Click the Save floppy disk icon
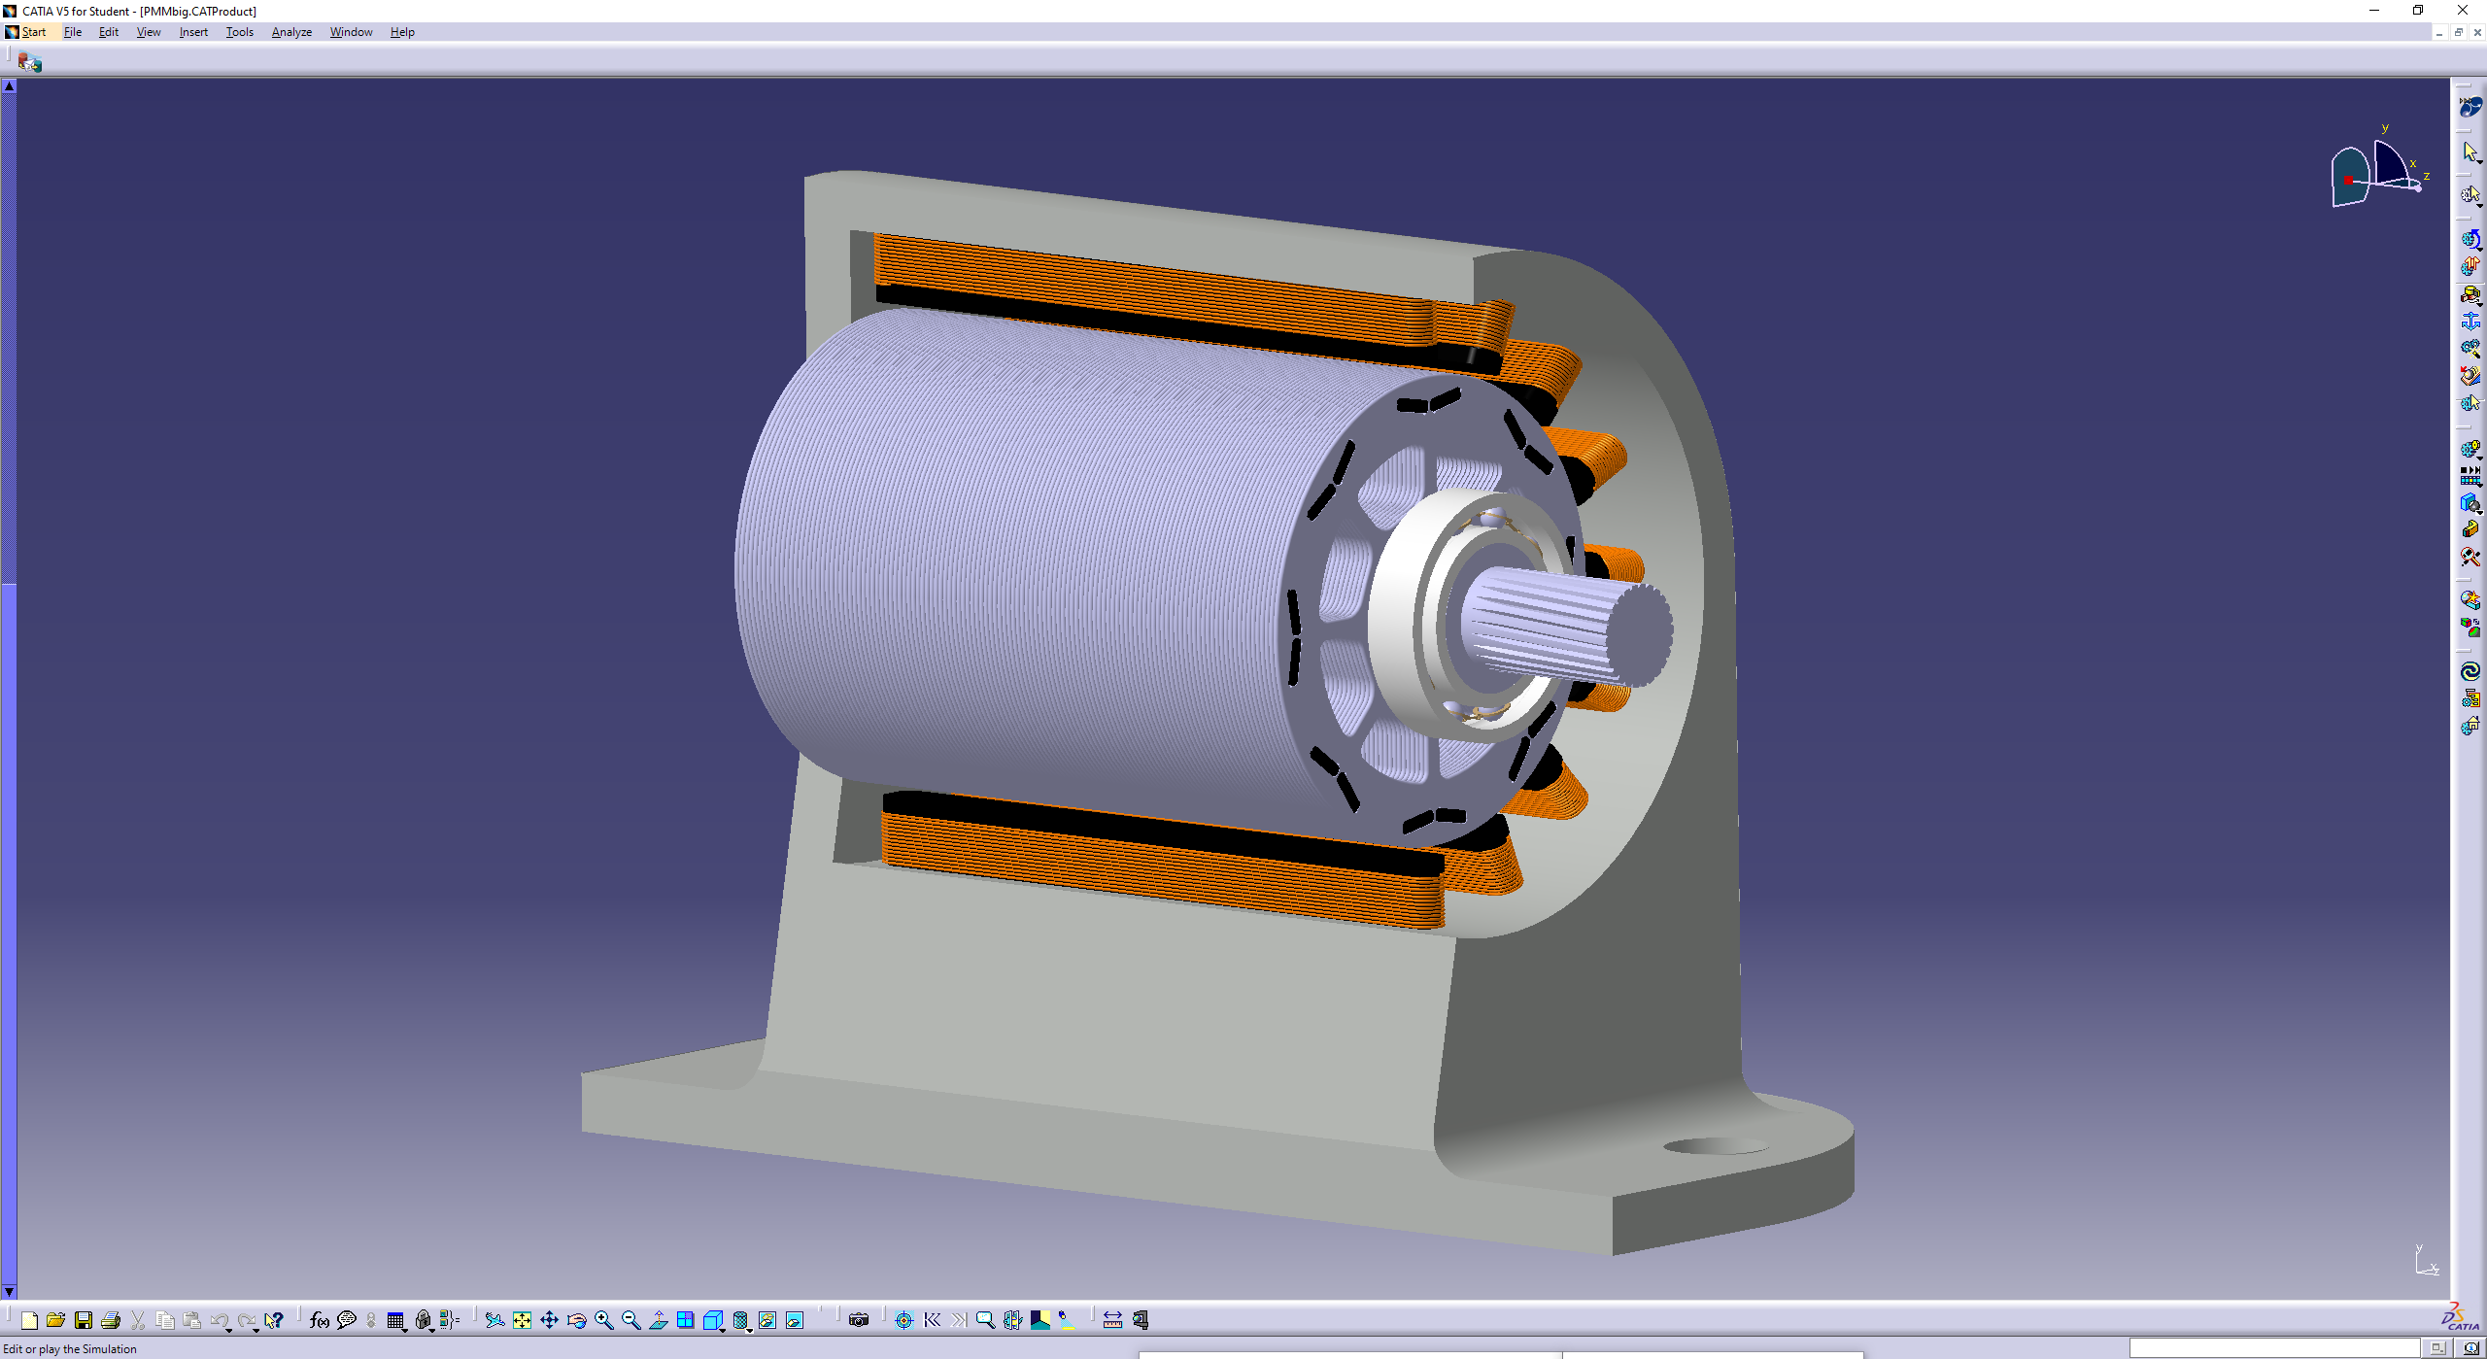 click(x=84, y=1320)
